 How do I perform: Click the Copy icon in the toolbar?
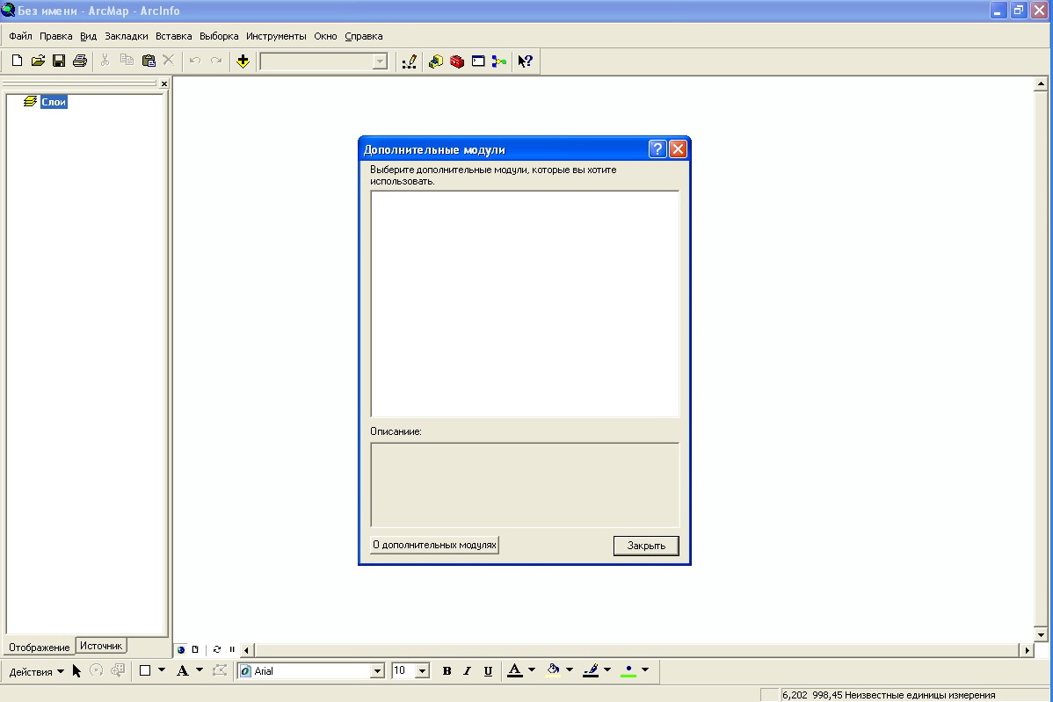coord(127,62)
